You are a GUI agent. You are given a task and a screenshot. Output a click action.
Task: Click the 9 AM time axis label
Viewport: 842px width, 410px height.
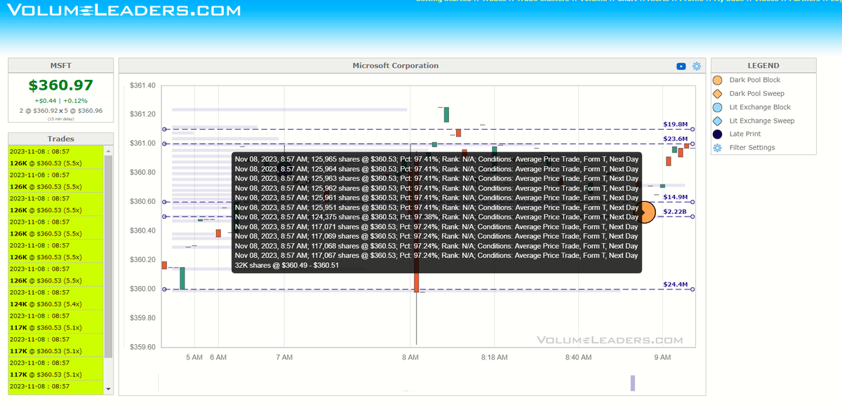click(662, 357)
